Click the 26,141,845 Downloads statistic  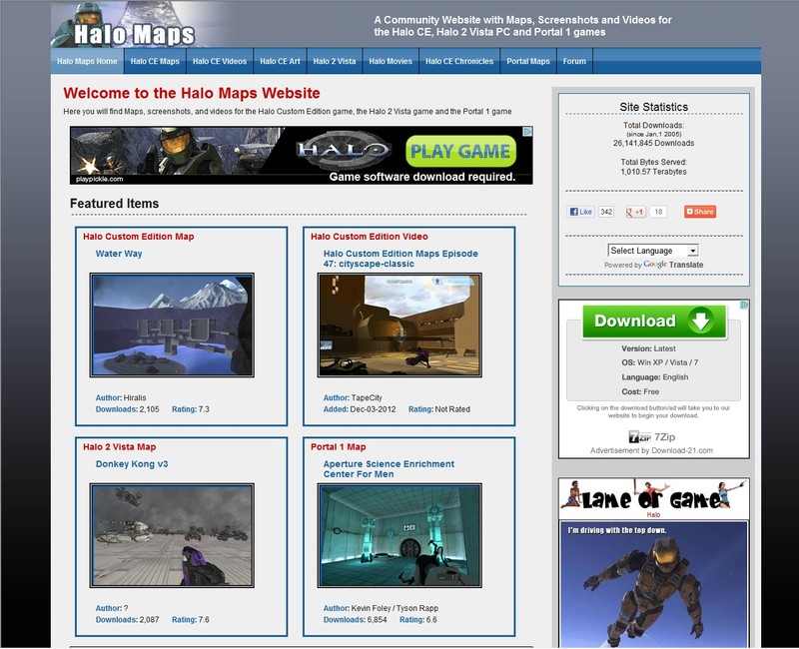point(653,143)
